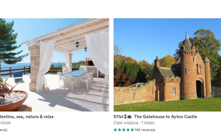221x138 pixels.
Task: Click the first teal rating star
Action: click(x=115, y=130)
